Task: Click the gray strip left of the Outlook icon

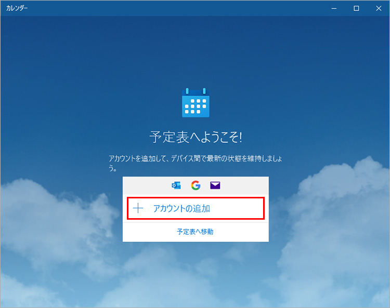Action: click(146, 185)
